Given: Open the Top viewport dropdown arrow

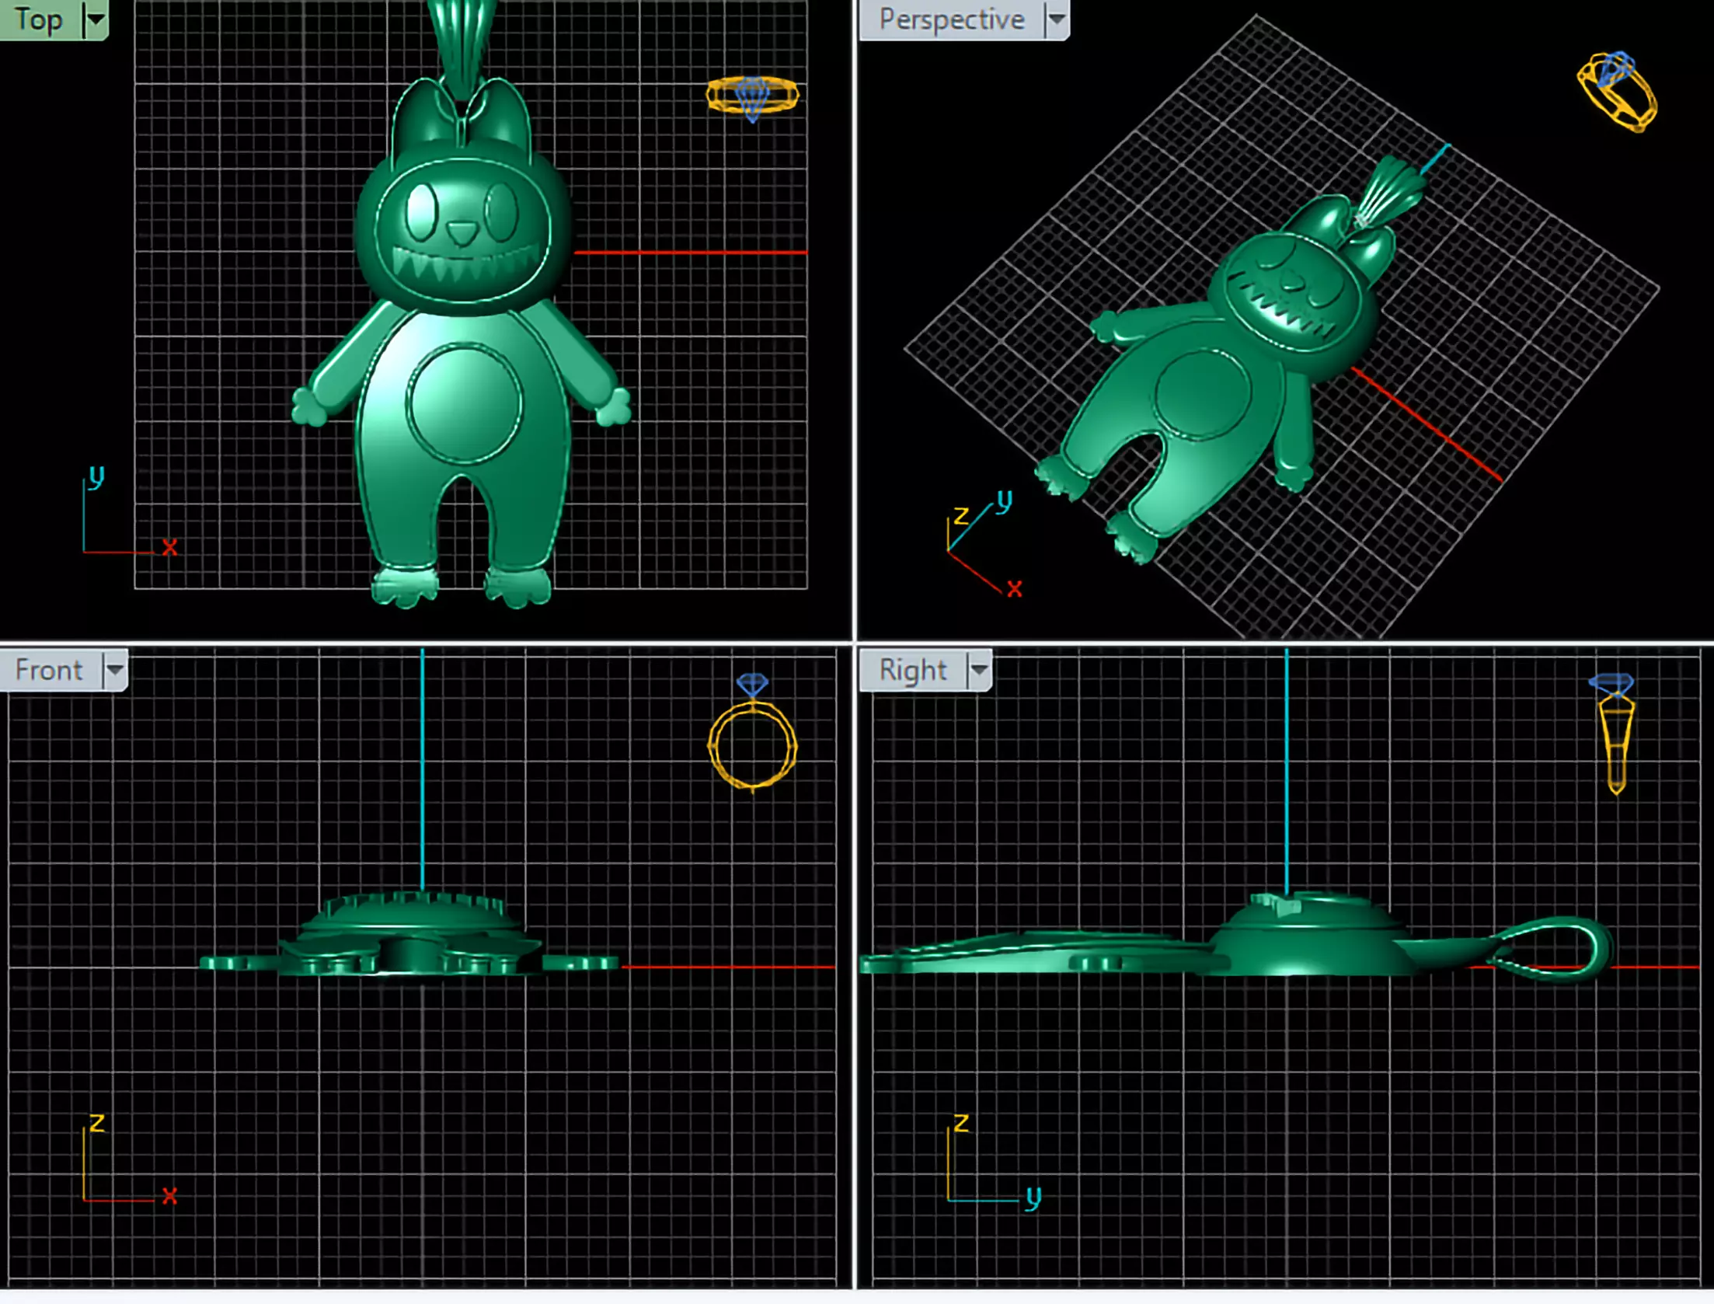Looking at the screenshot, I should click(96, 19).
